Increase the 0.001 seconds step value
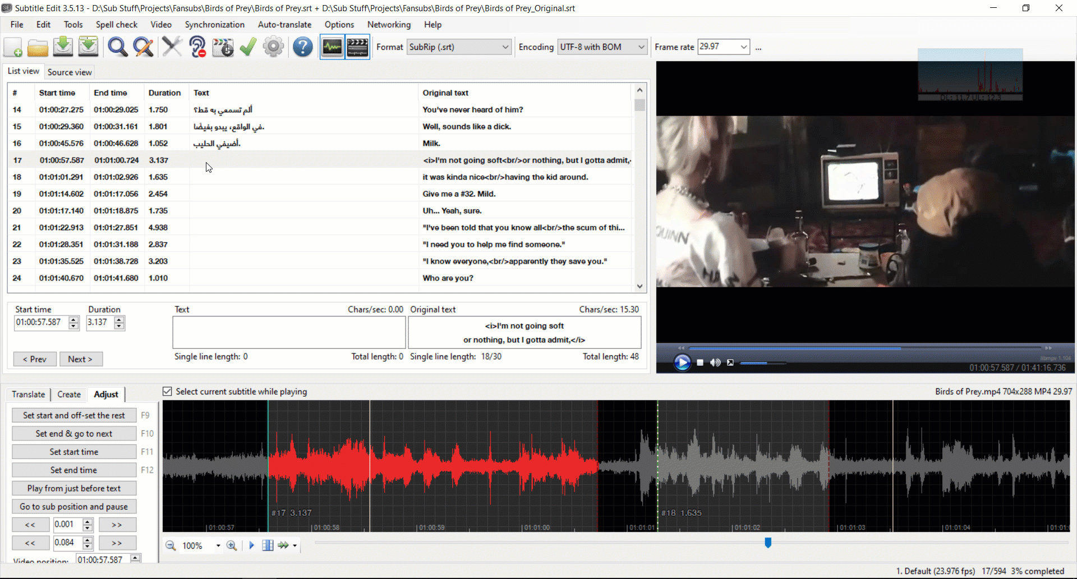 88,522
